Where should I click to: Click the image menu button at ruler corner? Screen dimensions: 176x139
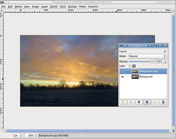[2, 11]
